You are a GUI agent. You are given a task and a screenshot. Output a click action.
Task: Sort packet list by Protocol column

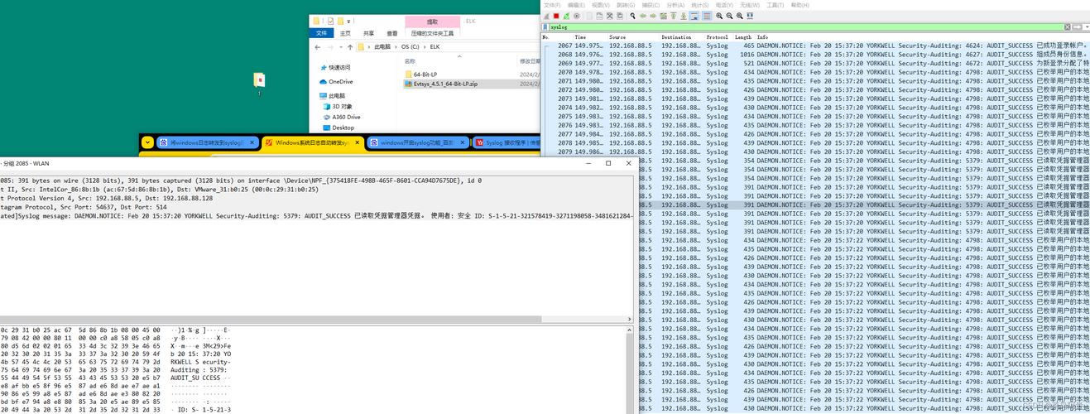point(718,37)
